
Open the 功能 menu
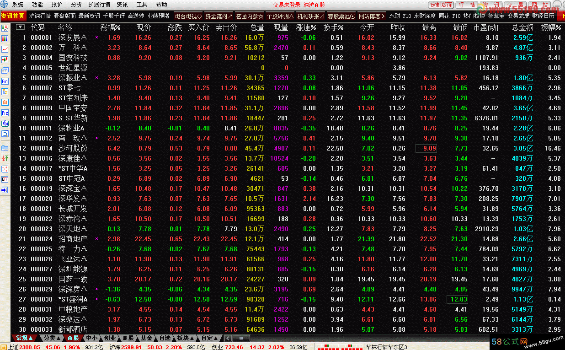37,5
